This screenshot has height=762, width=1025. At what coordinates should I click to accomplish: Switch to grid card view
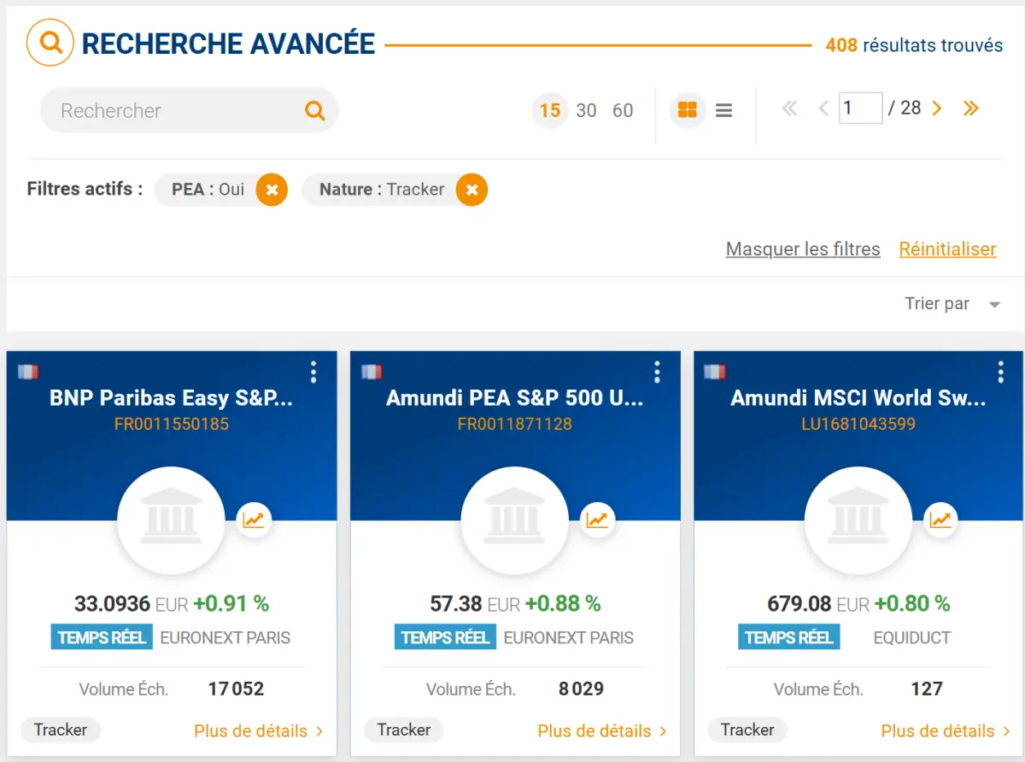687,110
